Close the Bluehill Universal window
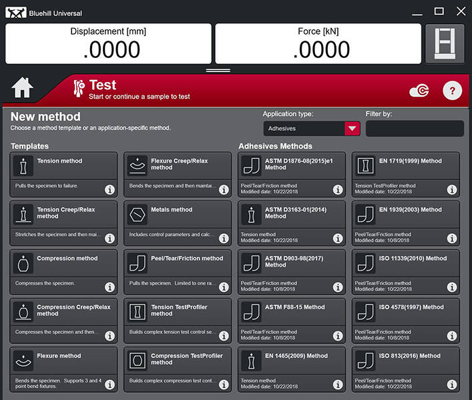 [461, 11]
